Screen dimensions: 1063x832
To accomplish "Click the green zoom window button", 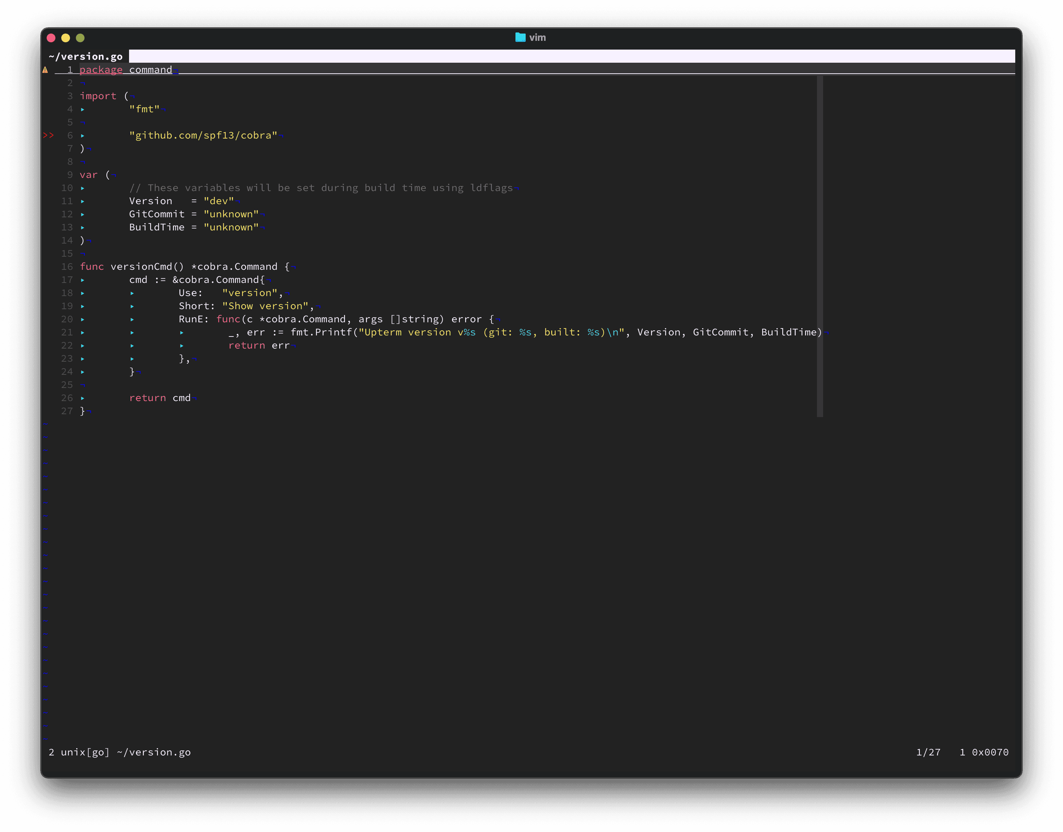I will click(x=80, y=38).
